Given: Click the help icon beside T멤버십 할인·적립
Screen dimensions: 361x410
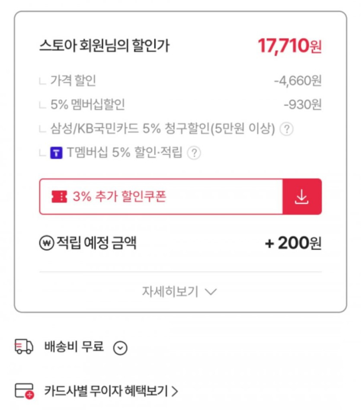Looking at the screenshot, I should click(x=195, y=153).
